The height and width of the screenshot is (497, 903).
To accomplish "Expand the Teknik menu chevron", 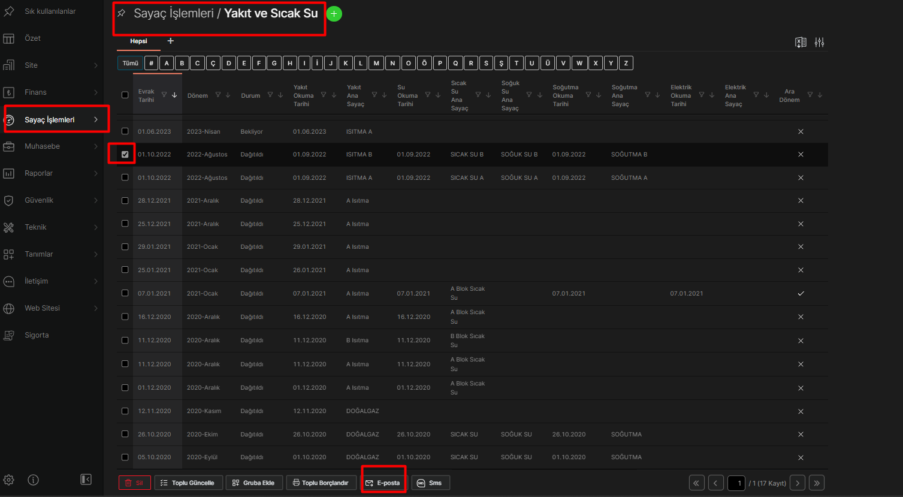I will (x=96, y=227).
